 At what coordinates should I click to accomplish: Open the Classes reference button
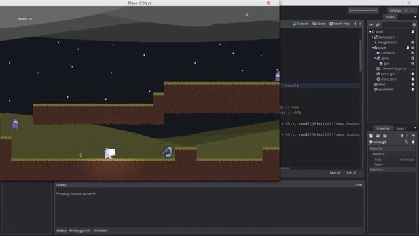tap(319, 24)
